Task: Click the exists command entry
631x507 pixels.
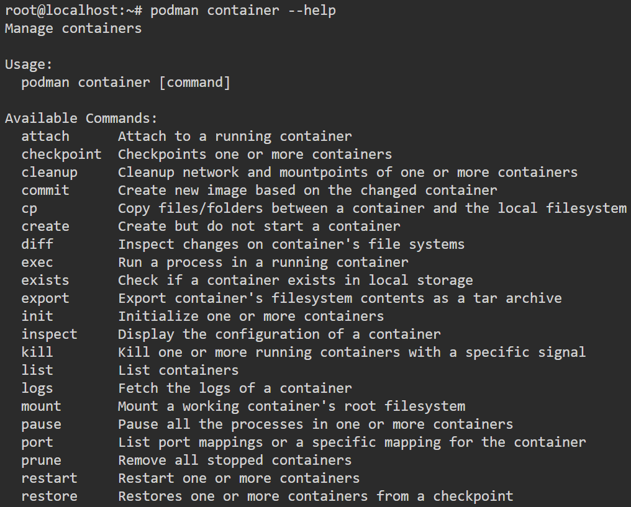Action: click(45, 280)
